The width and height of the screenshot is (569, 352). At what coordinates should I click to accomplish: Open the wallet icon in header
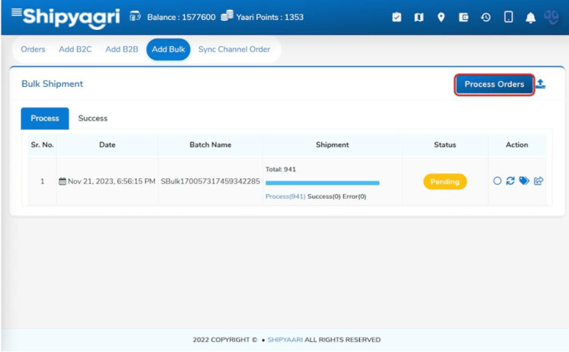click(x=464, y=17)
